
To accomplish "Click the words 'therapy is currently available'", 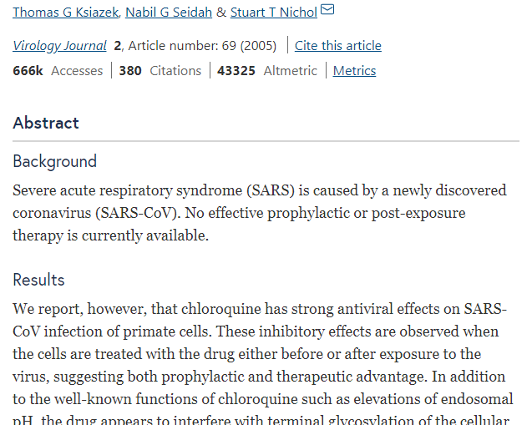I will [x=110, y=235].
